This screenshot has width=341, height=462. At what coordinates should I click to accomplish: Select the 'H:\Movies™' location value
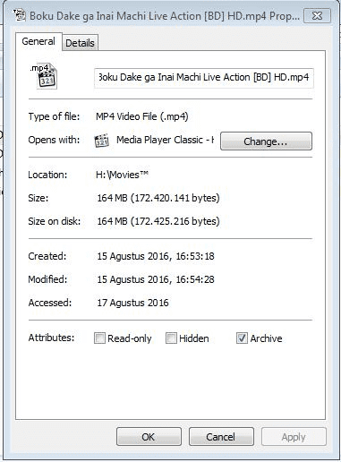click(x=122, y=175)
